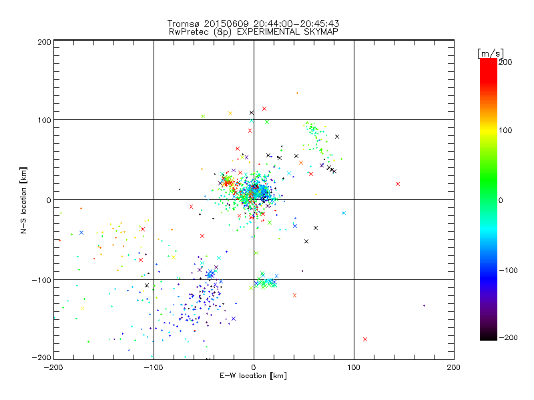Click the [m/s] colorbar unit label

pyautogui.click(x=490, y=53)
